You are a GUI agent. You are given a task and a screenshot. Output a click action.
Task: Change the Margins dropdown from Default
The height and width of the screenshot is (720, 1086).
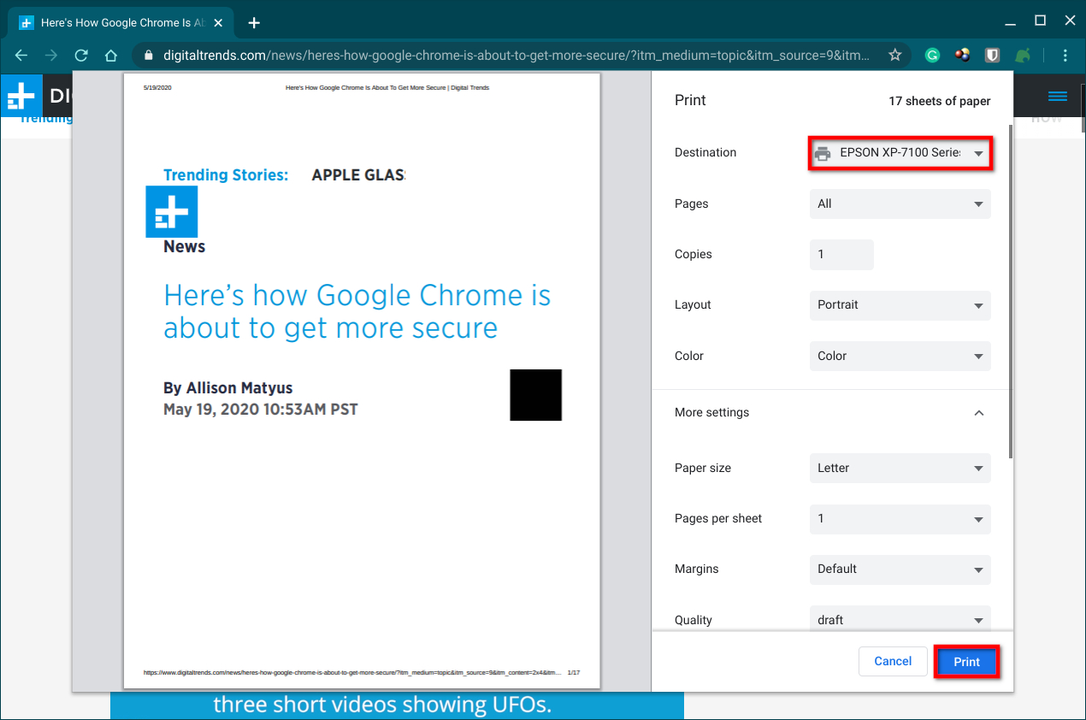pos(900,569)
